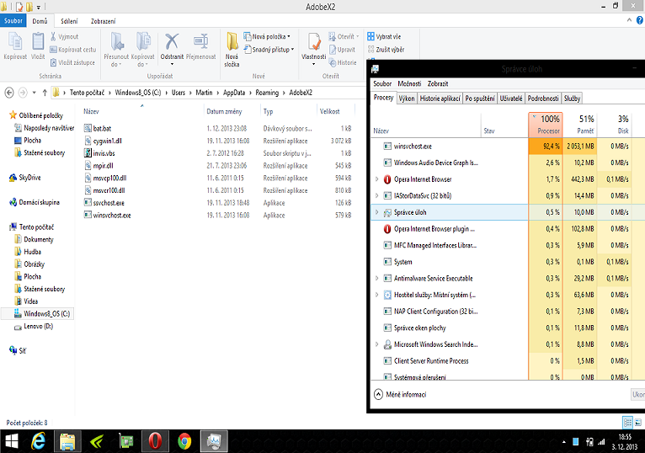Click the Up directory arrow
This screenshot has width=645, height=453.
[45, 93]
